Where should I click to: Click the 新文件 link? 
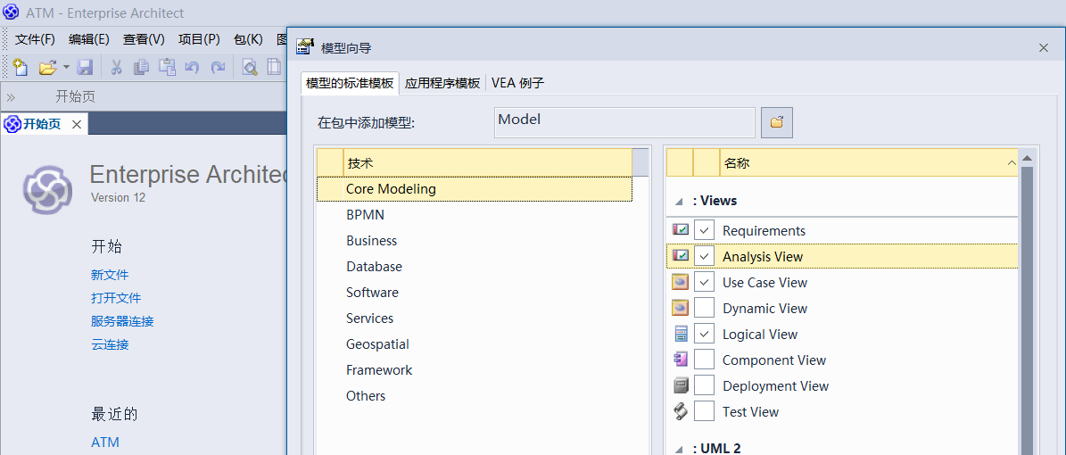coord(110,275)
